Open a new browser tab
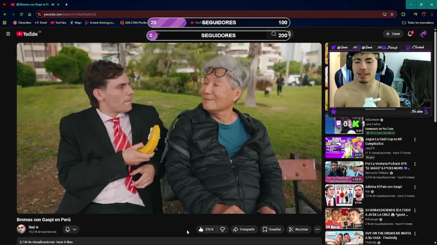 pyautogui.click(x=66, y=4)
